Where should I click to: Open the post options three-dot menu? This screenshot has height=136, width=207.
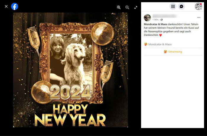pos(199,17)
